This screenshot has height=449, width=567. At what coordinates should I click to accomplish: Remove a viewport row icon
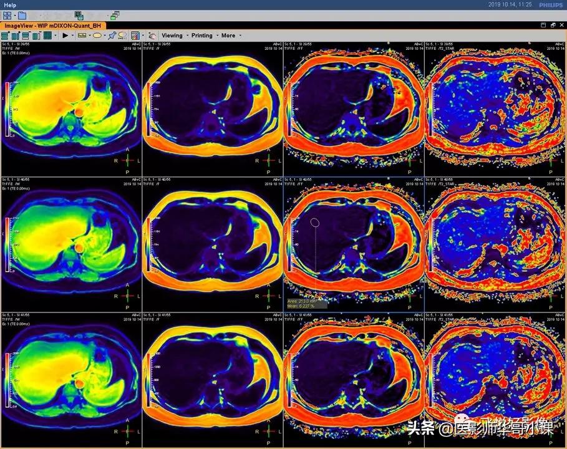tap(26, 36)
